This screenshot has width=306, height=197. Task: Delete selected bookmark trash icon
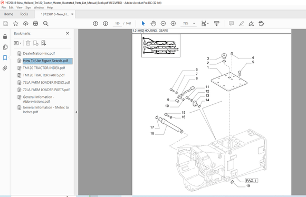pos(28,43)
